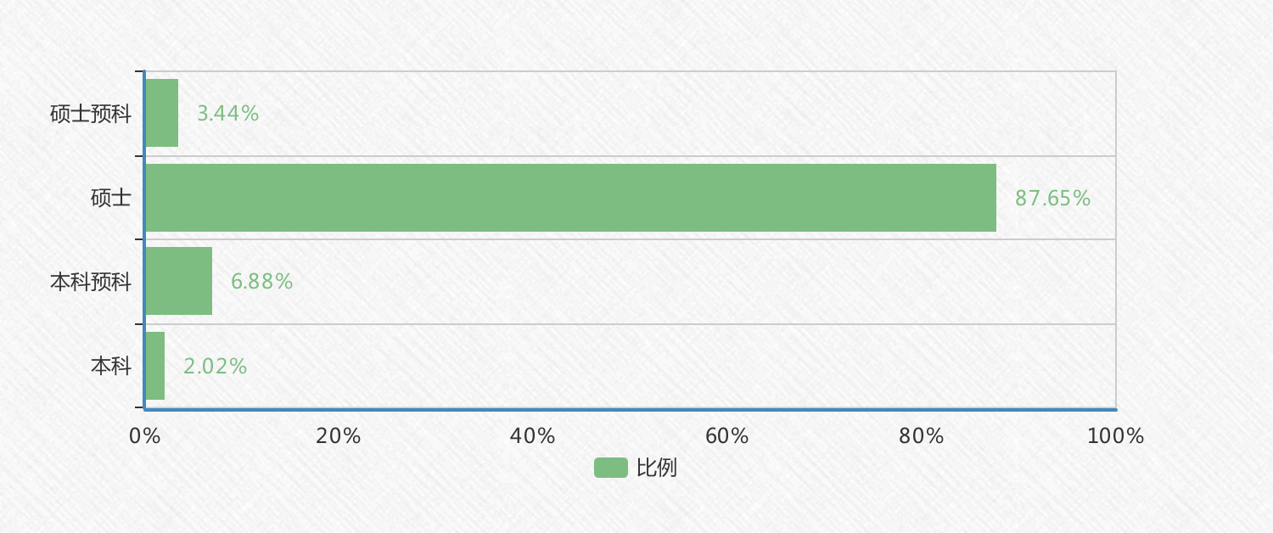
Task: Click the 2.02% data label
Action: point(215,367)
